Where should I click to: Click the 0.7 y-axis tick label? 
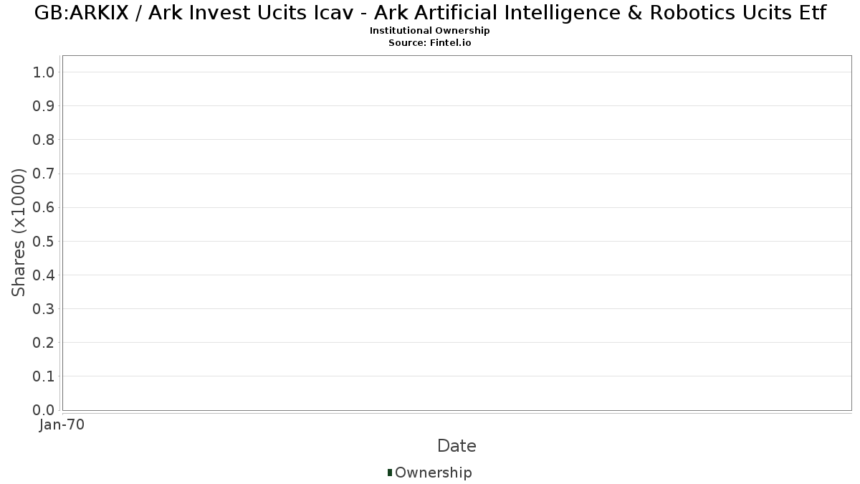click(44, 174)
